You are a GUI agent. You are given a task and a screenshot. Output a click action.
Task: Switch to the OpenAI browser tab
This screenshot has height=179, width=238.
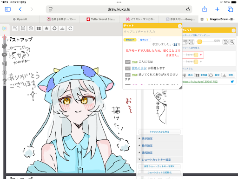pyautogui.click(x=20, y=19)
